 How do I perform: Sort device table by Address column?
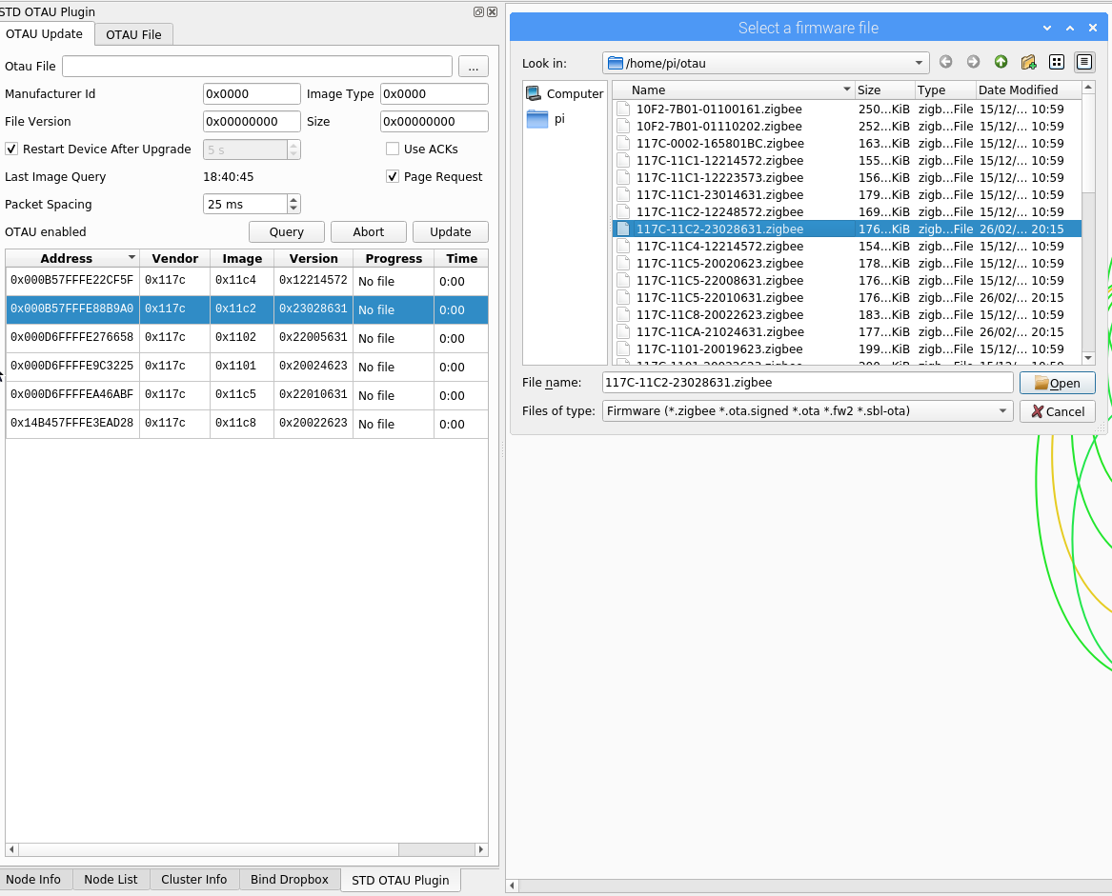(x=72, y=259)
